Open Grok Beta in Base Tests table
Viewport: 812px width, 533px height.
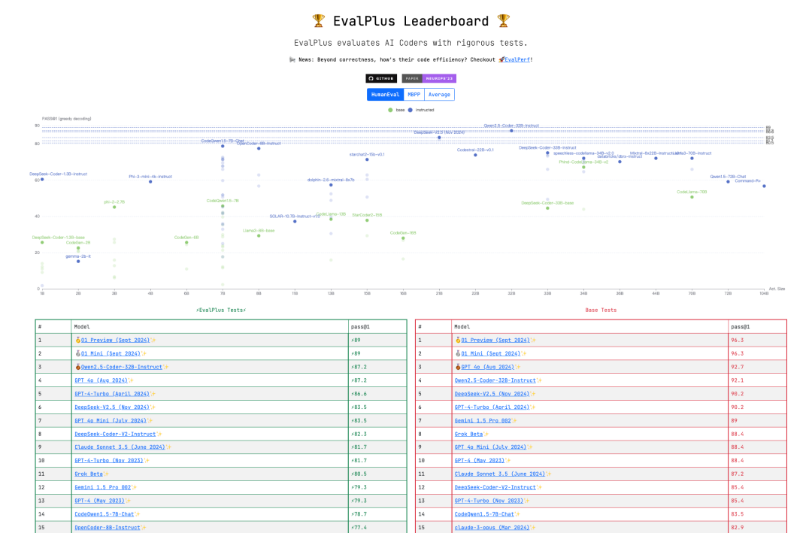click(x=468, y=434)
